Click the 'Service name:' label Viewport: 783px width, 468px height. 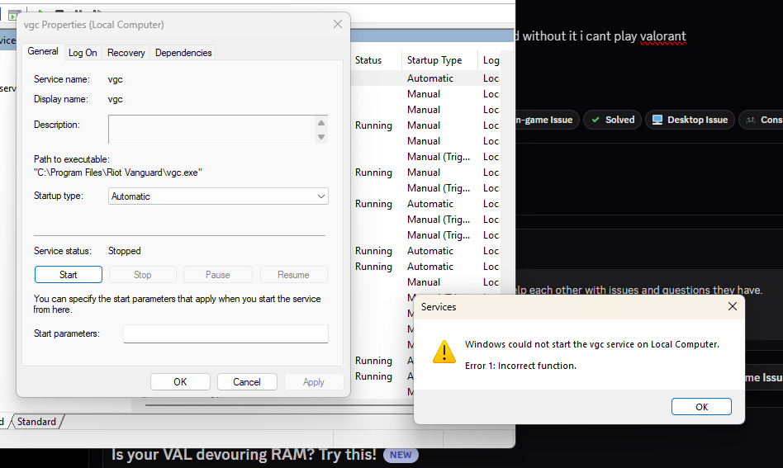coord(62,79)
